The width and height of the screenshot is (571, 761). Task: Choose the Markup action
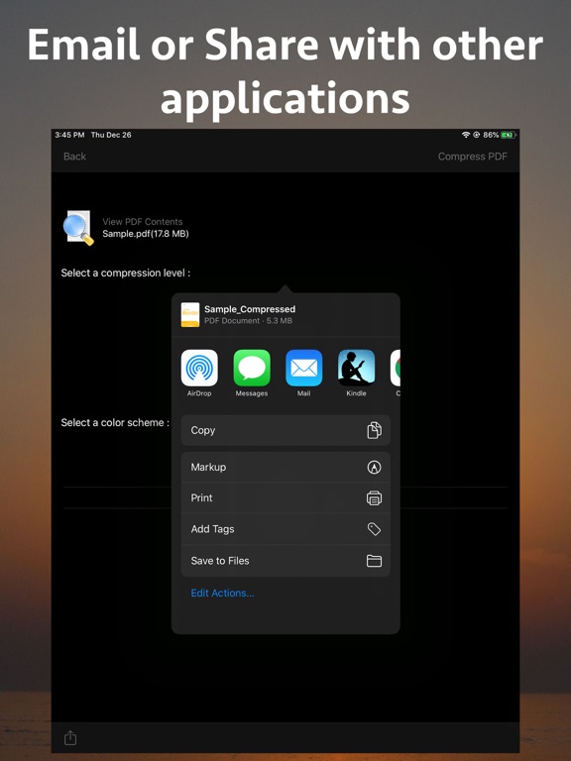(285, 467)
